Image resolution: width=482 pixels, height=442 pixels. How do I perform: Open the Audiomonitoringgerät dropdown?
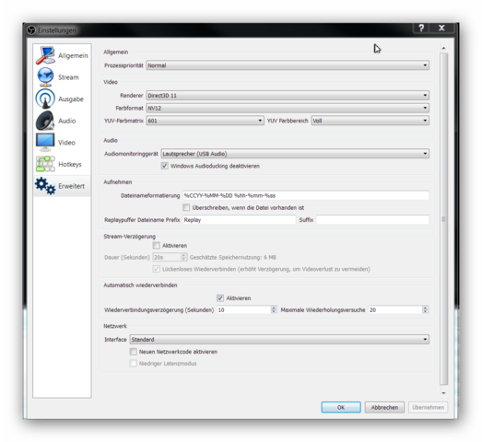click(x=295, y=154)
